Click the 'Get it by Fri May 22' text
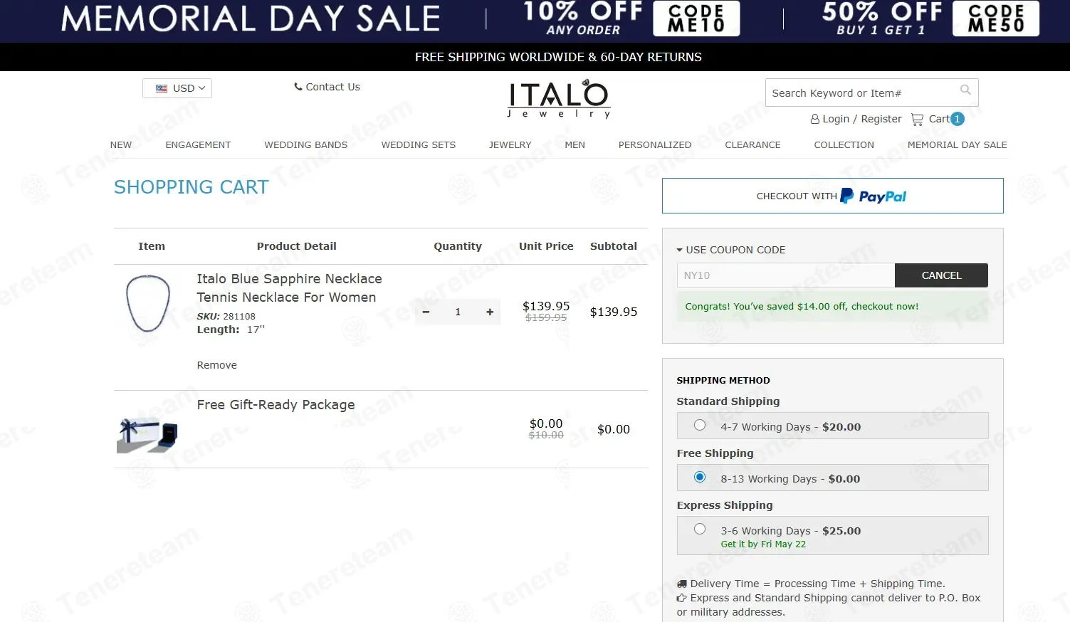This screenshot has width=1070, height=622. pyautogui.click(x=763, y=544)
